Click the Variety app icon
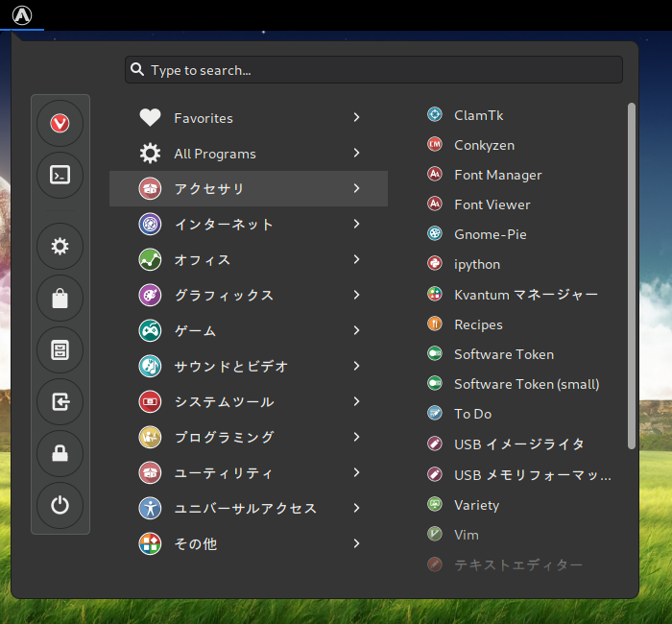 [435, 504]
